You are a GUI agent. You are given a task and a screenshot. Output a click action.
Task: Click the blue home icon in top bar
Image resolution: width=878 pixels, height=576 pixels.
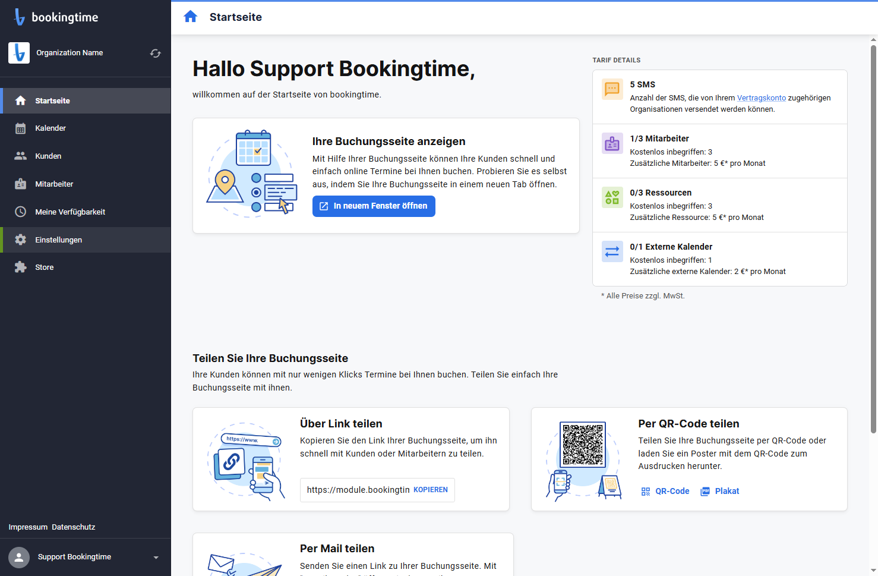pyautogui.click(x=191, y=17)
